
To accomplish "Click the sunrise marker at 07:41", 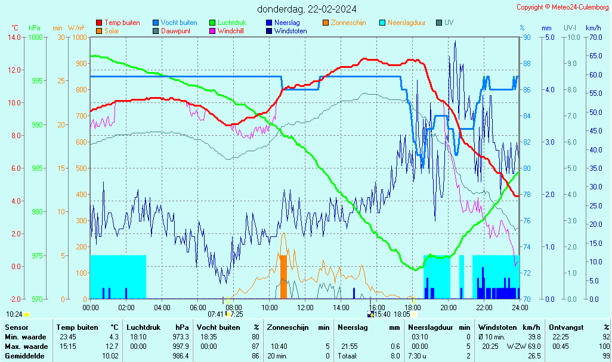I will 228,314.
